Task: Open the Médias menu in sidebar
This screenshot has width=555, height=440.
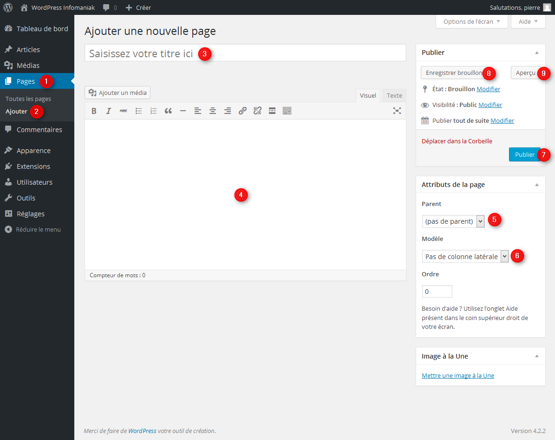Action: tap(28, 66)
